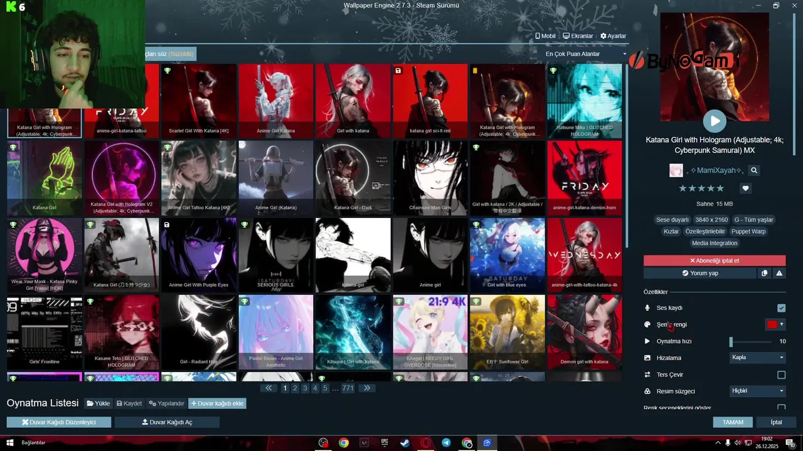This screenshot has width=803, height=451.
Task: Click the Media Integration tag
Action: point(715,243)
